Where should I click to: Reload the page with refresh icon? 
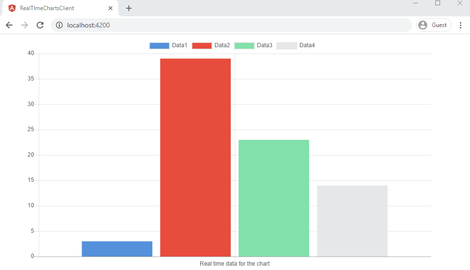[40, 25]
